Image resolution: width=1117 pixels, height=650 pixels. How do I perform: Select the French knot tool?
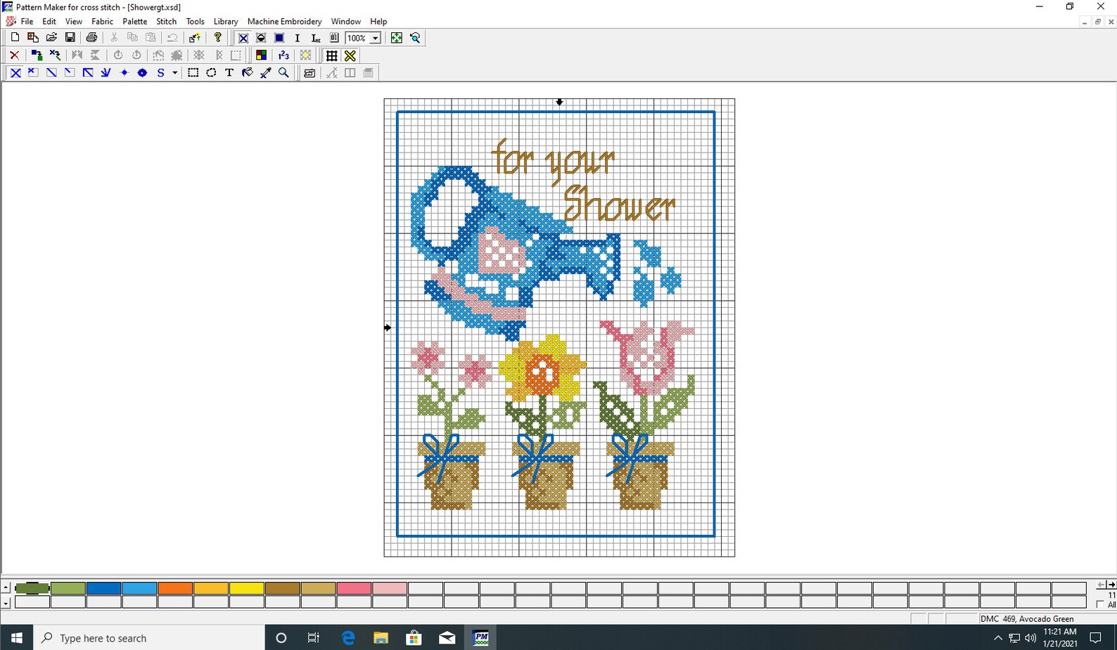[x=124, y=73]
